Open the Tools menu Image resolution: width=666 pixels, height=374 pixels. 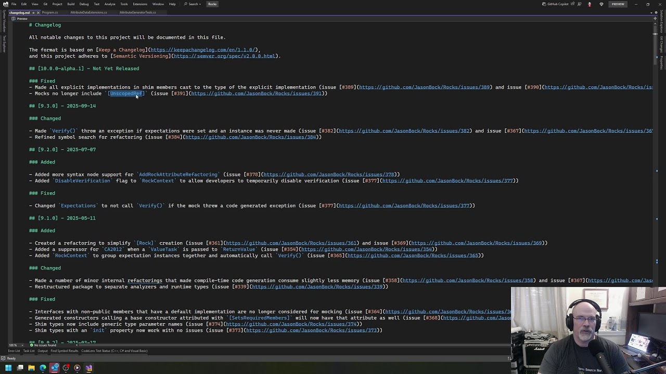[124, 4]
